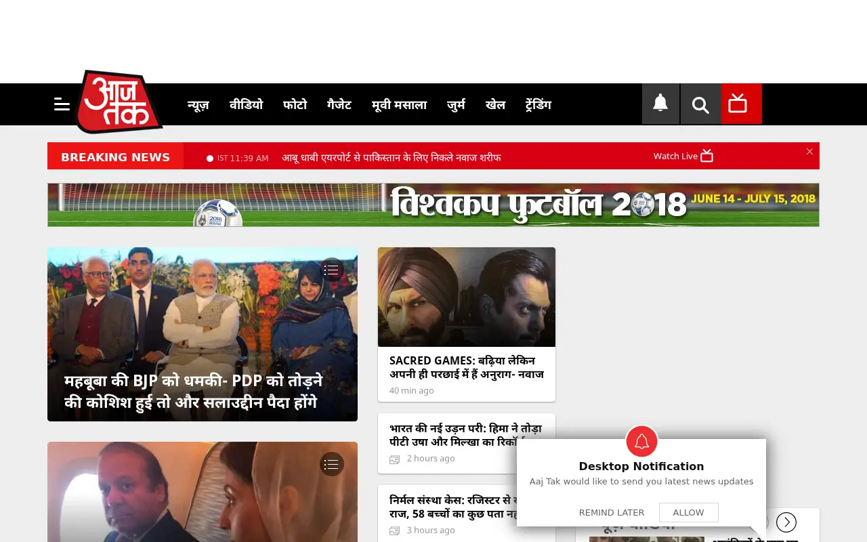Open the गैजेट menu
The image size is (867, 542).
click(x=339, y=105)
